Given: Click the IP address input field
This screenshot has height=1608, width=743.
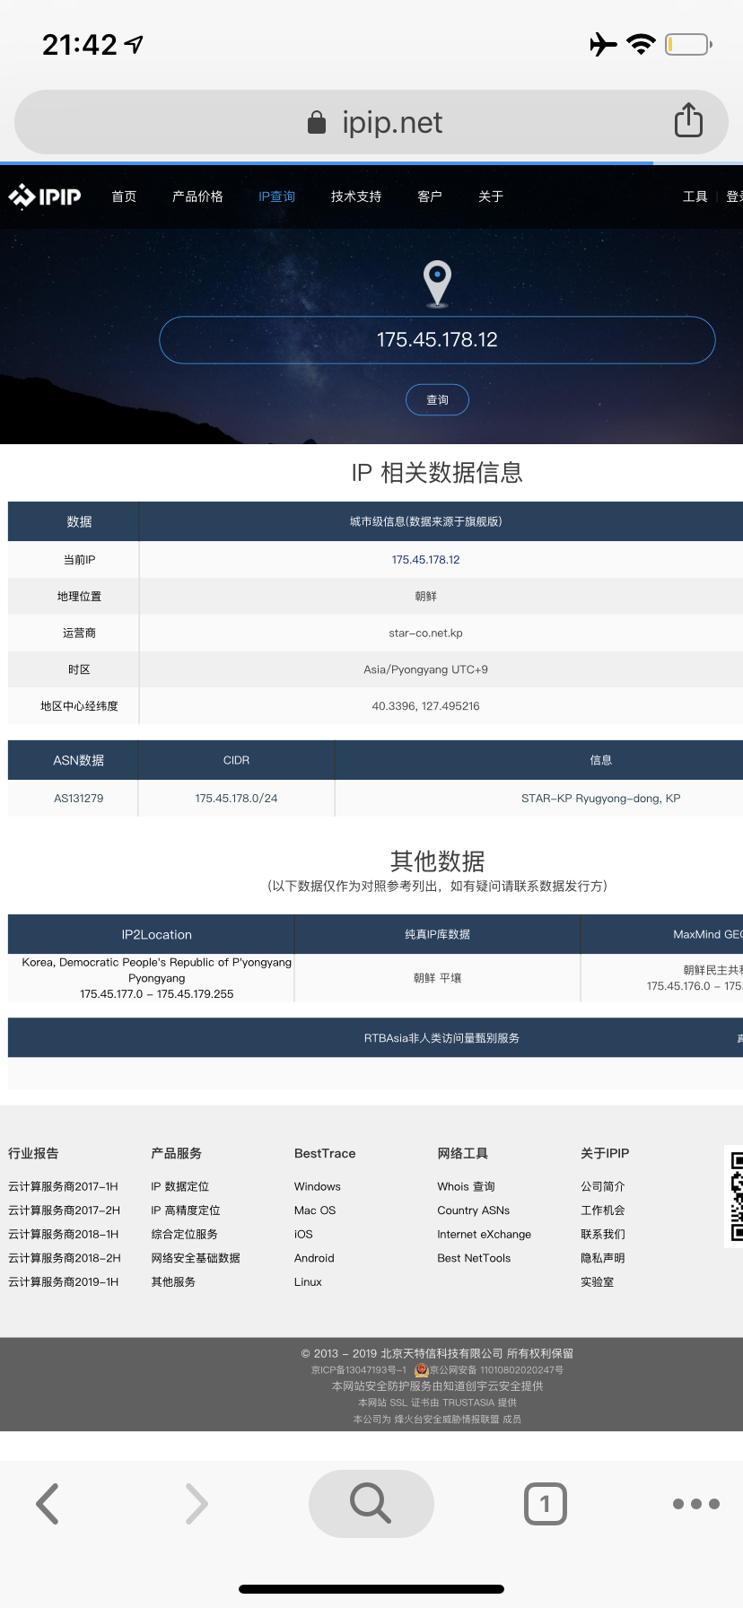Looking at the screenshot, I should click(x=437, y=340).
